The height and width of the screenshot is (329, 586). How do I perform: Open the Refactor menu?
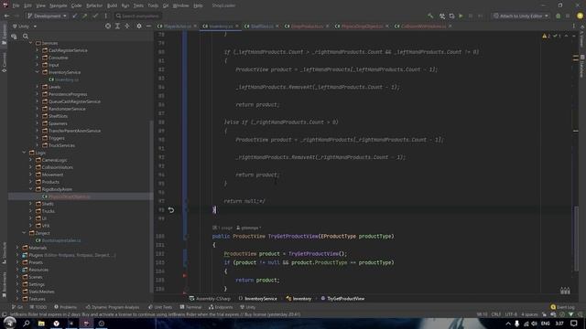94,5
